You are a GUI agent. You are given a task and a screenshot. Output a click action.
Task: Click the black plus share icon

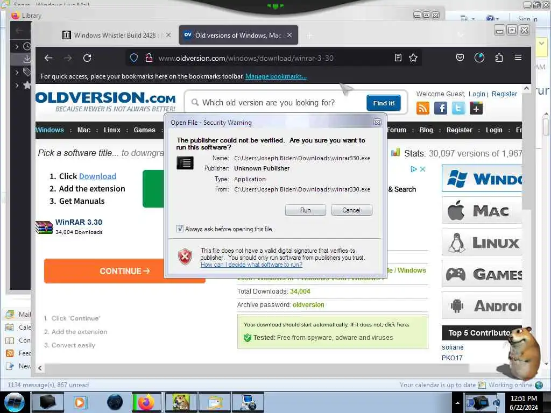point(476,108)
